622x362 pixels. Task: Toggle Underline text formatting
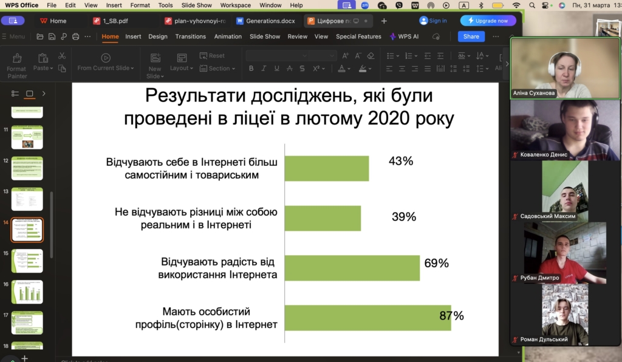[x=276, y=69]
